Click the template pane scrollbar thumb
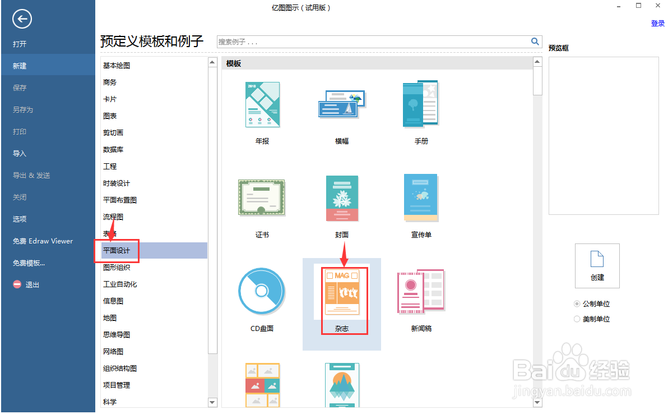668x414 pixels. [x=537, y=81]
